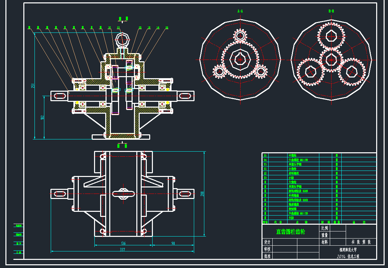The width and height of the screenshot is (388, 268).
Task: Click the lifting eye ring atop the section view
Action: click(122, 39)
